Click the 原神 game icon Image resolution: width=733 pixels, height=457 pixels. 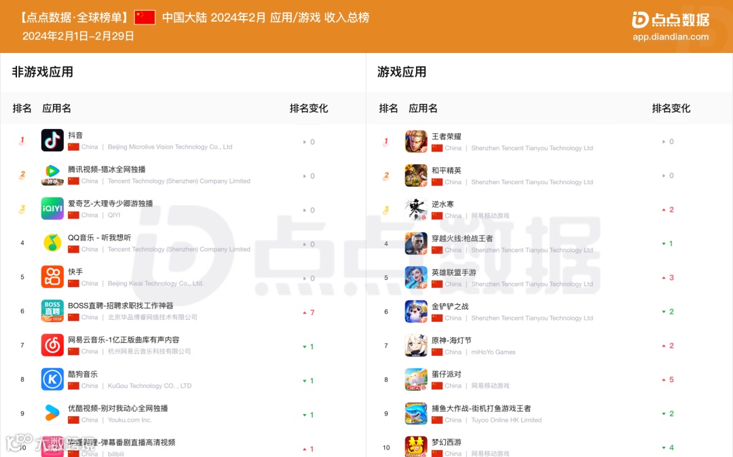(416, 346)
